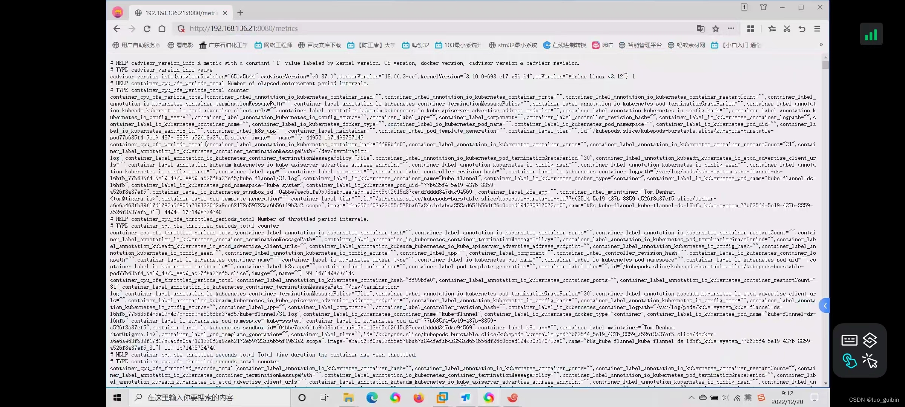Image resolution: width=905 pixels, height=407 pixels.
Task: Bookmark page with the star icon
Action: click(716, 29)
